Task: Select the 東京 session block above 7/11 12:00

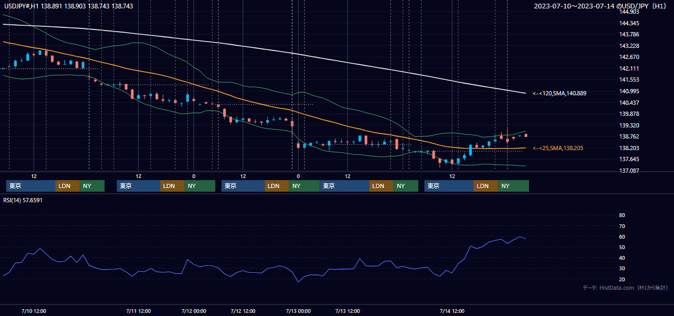Action: pos(138,186)
